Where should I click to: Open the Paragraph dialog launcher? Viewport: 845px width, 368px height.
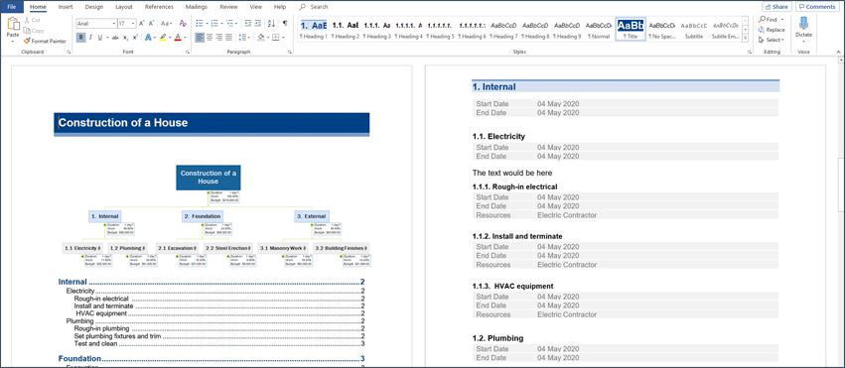point(290,53)
